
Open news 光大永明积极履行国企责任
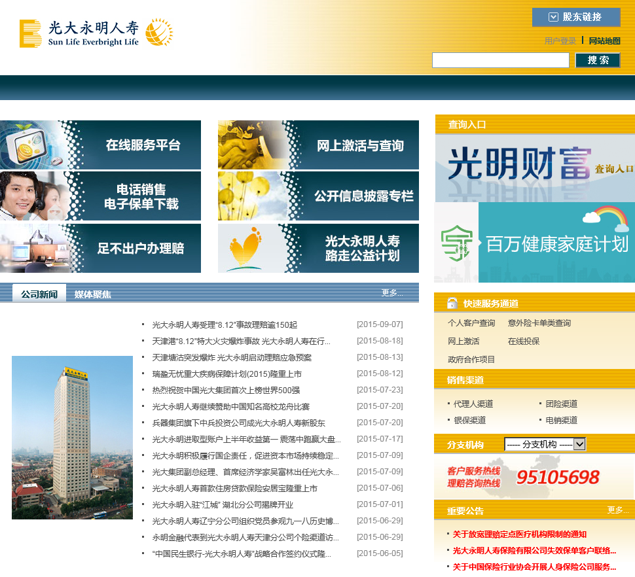[245, 455]
